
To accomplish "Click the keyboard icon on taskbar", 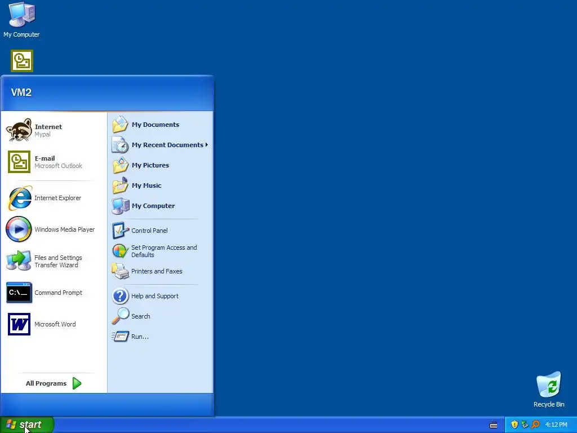I will coord(494,425).
